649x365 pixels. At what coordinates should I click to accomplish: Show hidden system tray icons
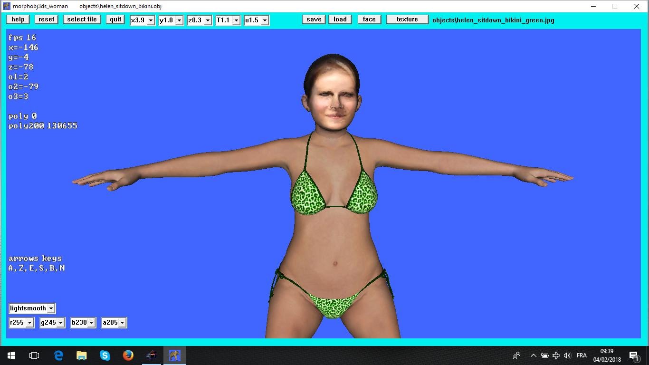tap(533, 355)
